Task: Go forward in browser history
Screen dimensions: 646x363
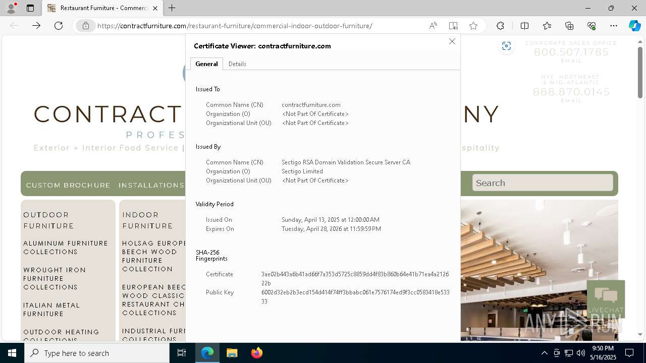Action: (x=36, y=26)
